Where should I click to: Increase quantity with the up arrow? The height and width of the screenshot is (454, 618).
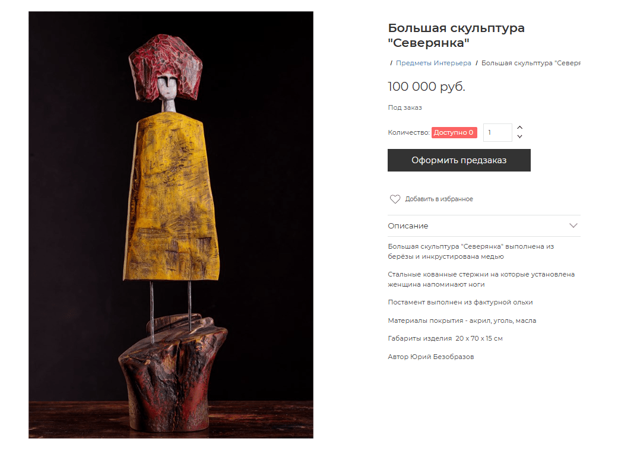click(520, 128)
